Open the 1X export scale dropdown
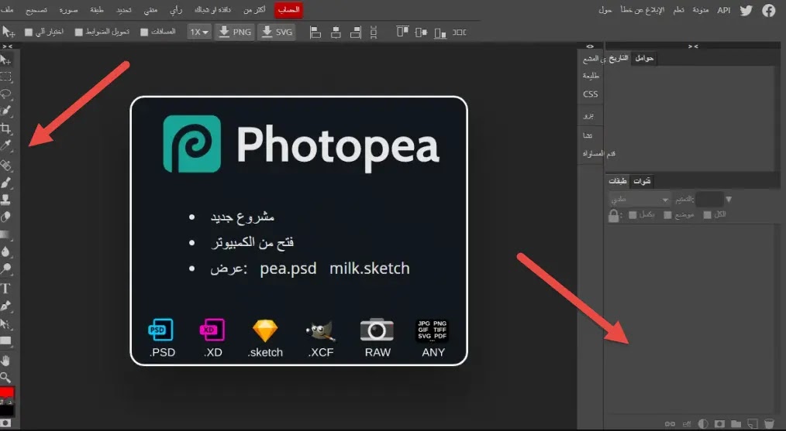Image resolution: width=786 pixels, height=431 pixels. coord(199,32)
